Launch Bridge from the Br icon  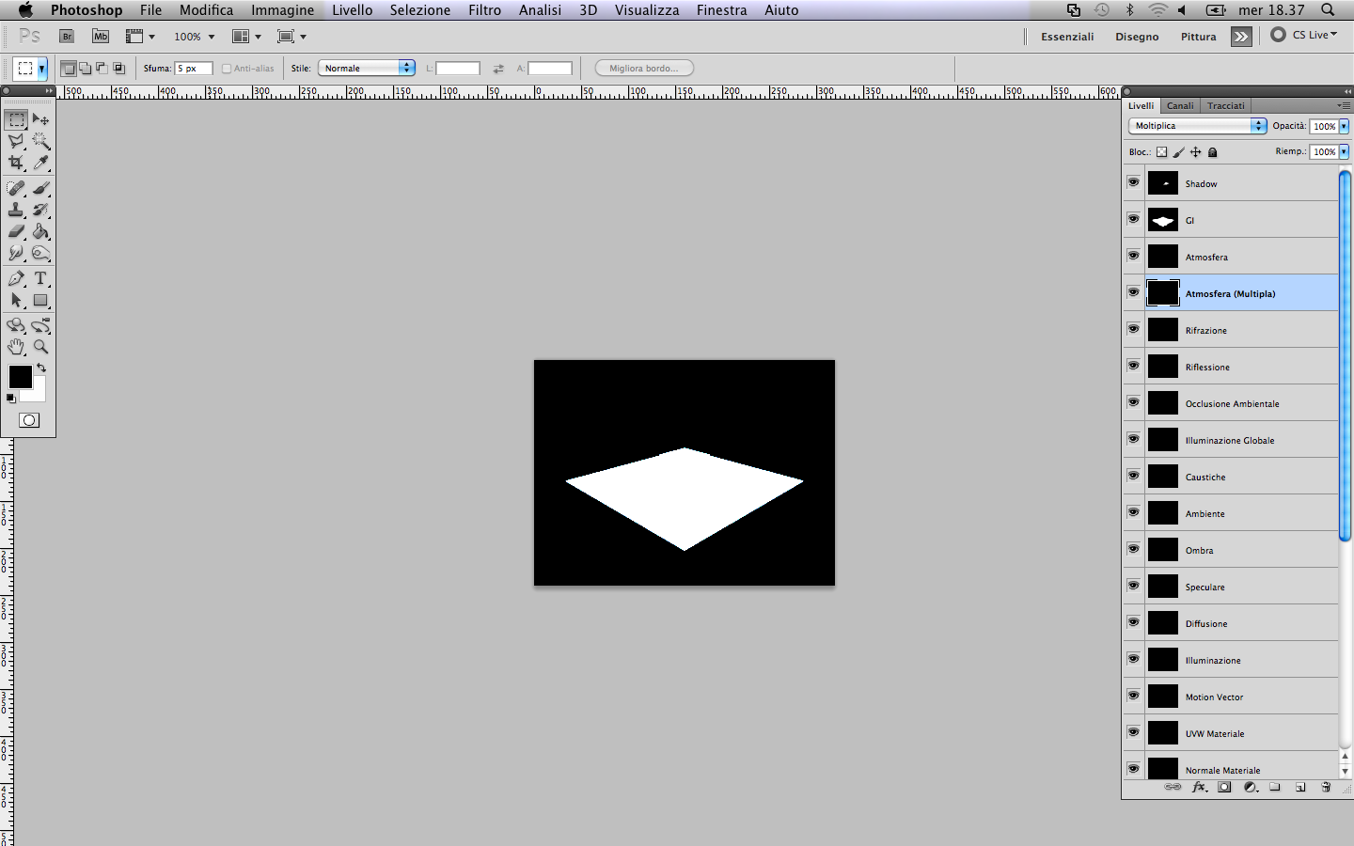click(67, 36)
